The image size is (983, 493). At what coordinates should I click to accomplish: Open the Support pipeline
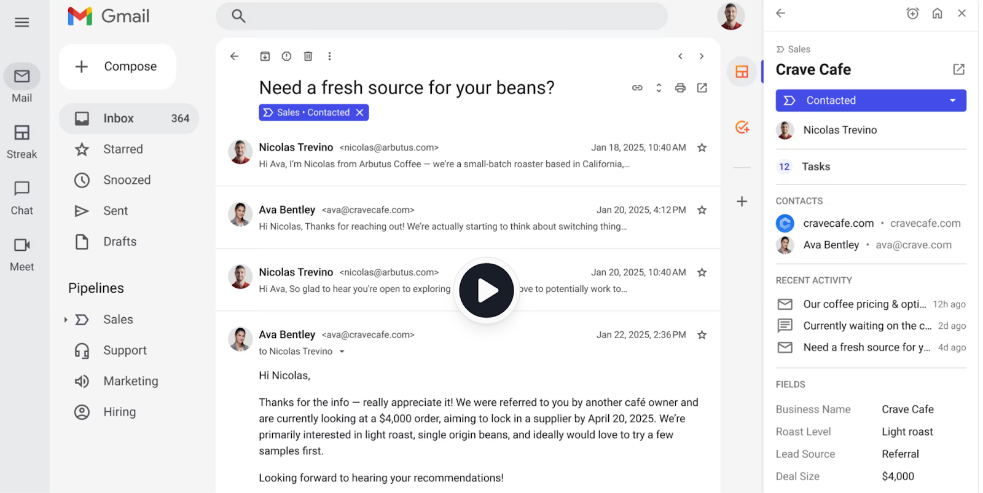point(125,350)
